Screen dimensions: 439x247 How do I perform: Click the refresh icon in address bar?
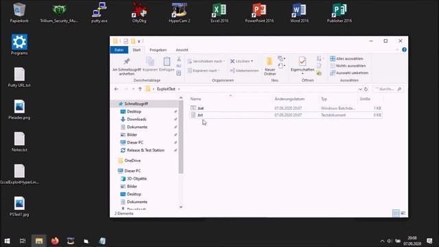[366, 89]
